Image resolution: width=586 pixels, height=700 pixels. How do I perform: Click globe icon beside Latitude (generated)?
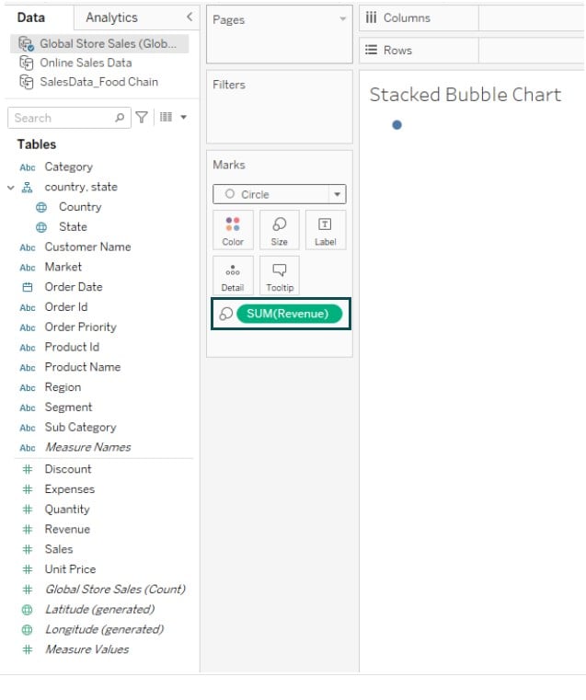28,609
